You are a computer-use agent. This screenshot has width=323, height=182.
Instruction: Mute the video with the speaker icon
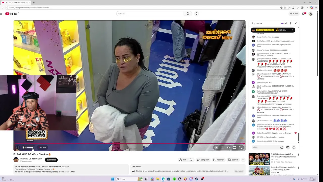(x=24, y=147)
